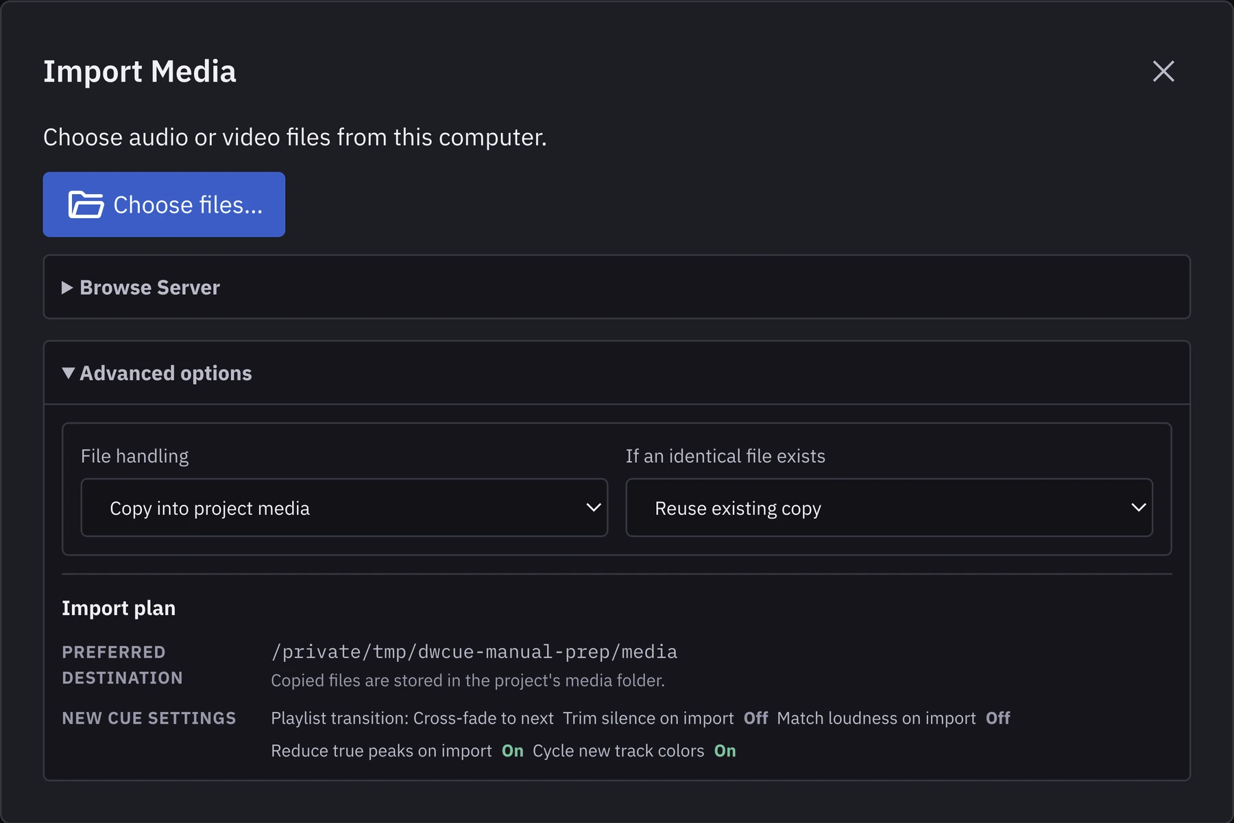The width and height of the screenshot is (1234, 823).
Task: Click the Choose audio or video files text
Action: point(295,137)
